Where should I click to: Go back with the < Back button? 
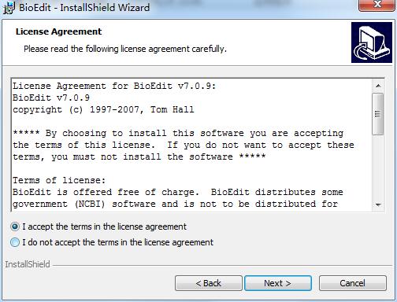(209, 283)
